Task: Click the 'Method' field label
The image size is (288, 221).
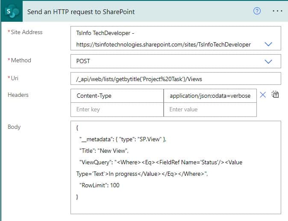Action: [x=21, y=60]
